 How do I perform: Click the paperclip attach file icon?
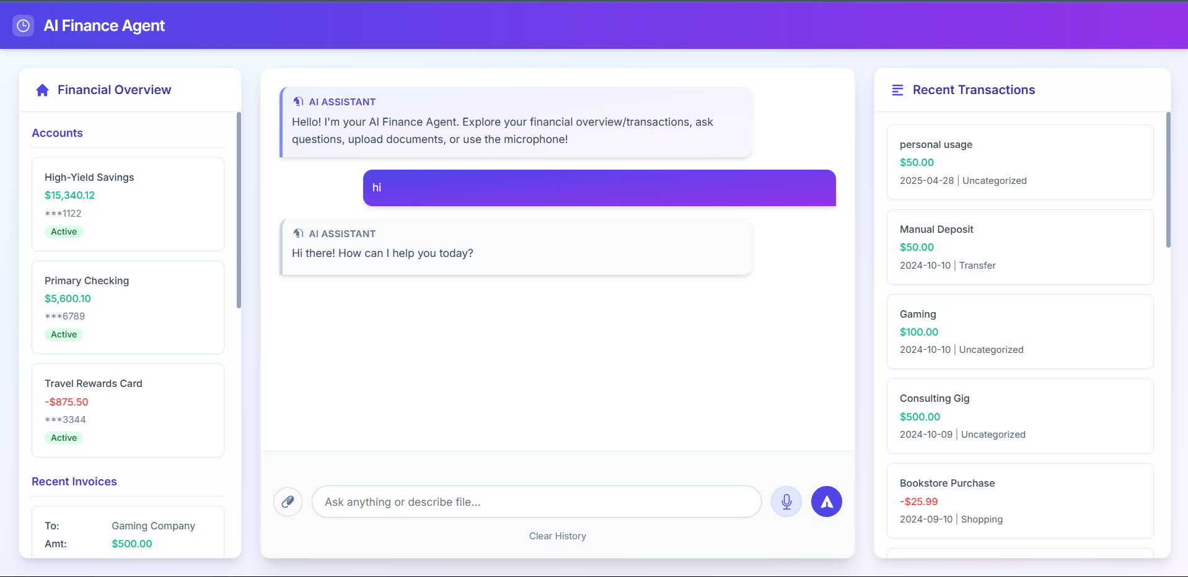[x=288, y=501]
